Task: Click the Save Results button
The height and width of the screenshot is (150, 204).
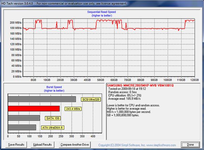Action: [x=16, y=145]
